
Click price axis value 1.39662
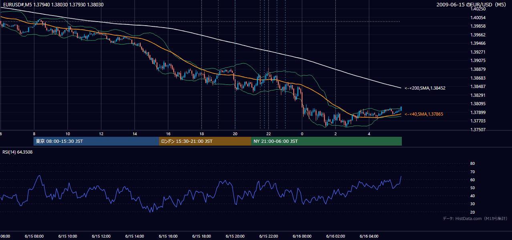pyautogui.click(x=478, y=35)
